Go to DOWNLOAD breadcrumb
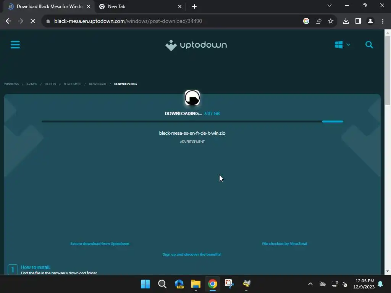 pyautogui.click(x=97, y=84)
